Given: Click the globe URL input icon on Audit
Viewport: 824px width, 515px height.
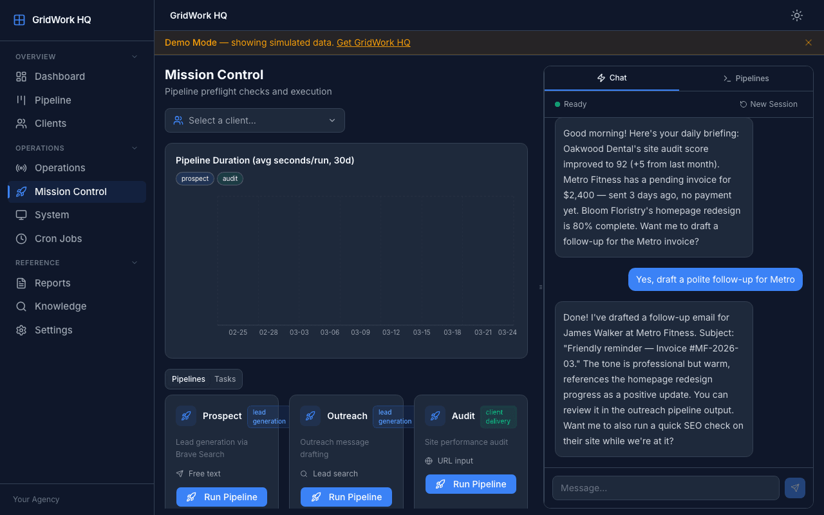Looking at the screenshot, I should tap(429, 460).
